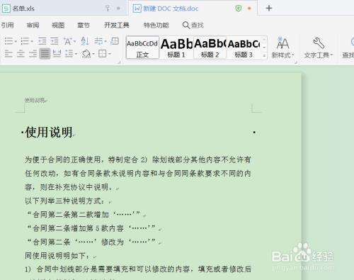
Task: Apply the 标题 3 heading style
Action: 244,47
